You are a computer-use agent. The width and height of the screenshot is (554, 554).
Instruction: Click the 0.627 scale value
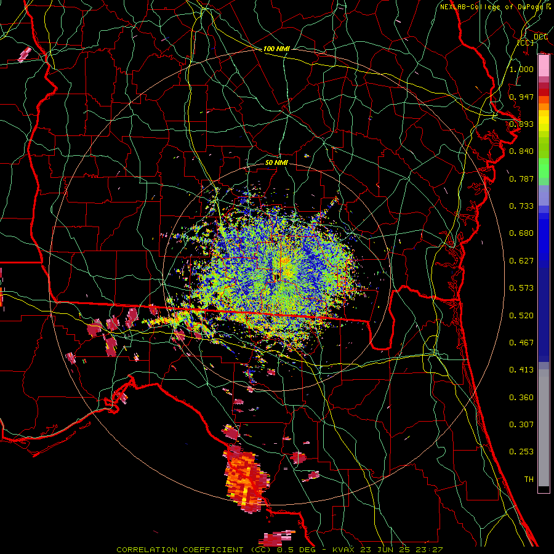pos(521,261)
